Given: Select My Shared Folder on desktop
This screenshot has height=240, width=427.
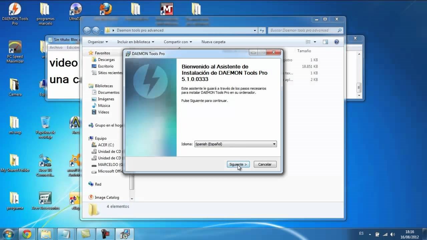Looking at the screenshot, I should point(15,163).
